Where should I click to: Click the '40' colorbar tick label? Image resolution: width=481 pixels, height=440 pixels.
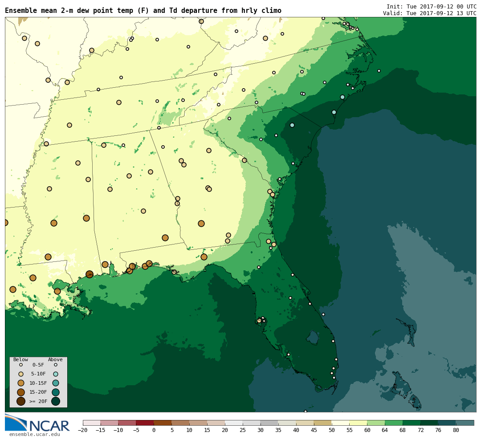296,430
